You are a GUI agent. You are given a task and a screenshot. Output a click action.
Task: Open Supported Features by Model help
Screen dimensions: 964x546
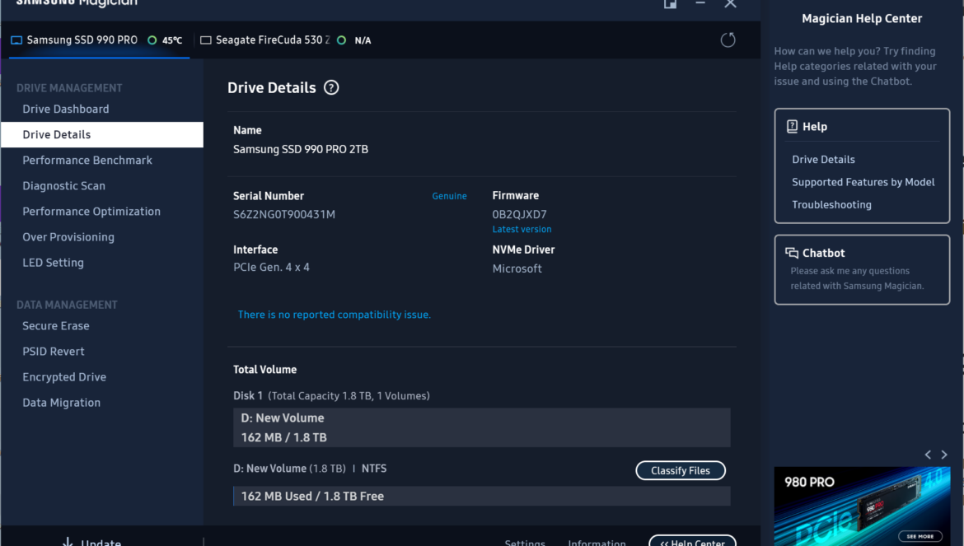point(863,182)
